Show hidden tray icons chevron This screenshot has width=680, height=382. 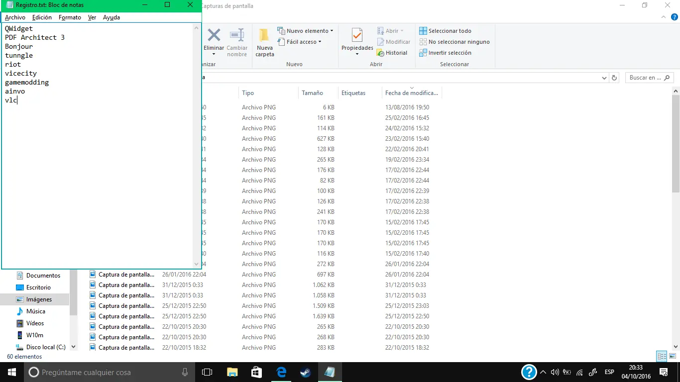pos(543,372)
